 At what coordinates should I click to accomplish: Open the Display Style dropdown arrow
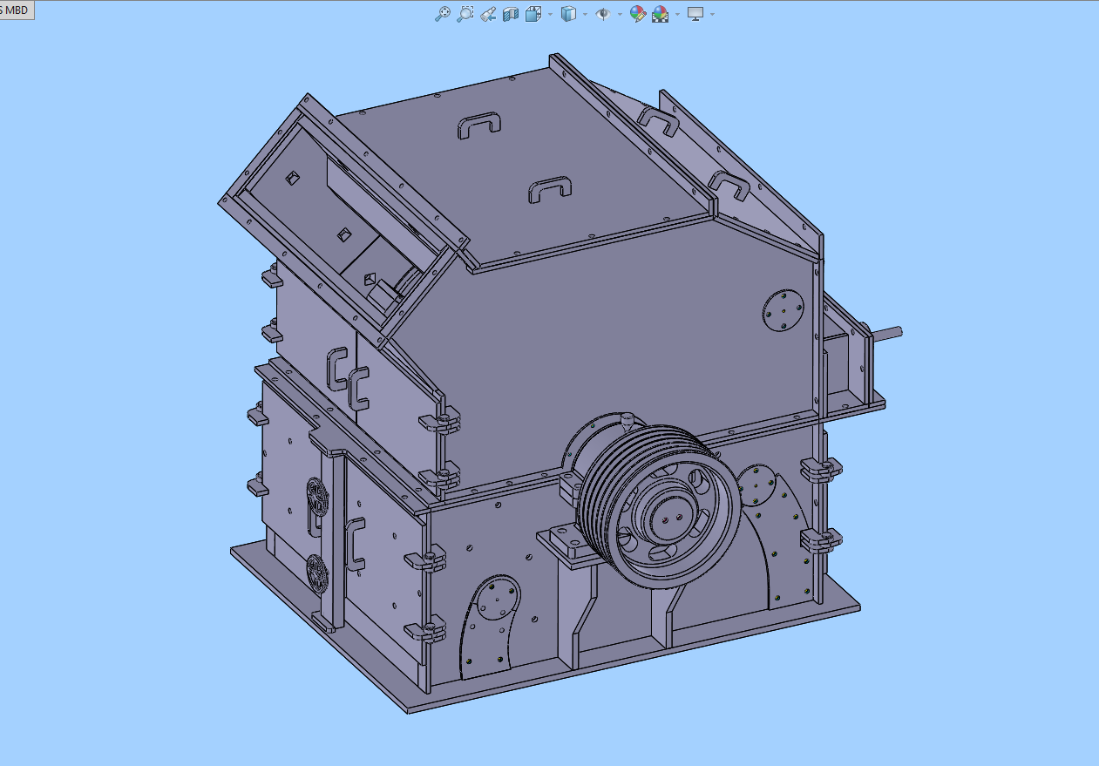pos(585,14)
